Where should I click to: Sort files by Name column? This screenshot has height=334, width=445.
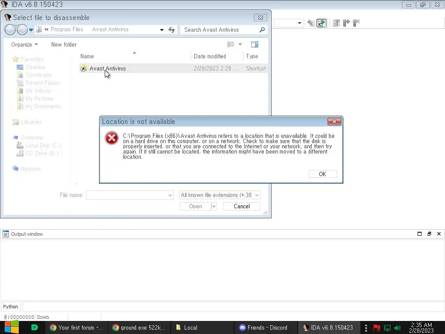(87, 56)
